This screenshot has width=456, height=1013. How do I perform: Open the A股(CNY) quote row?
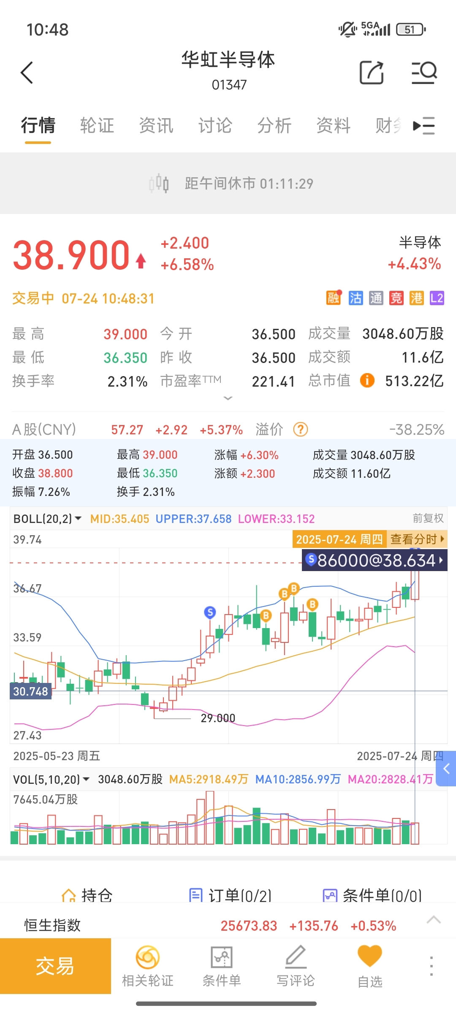click(x=228, y=430)
